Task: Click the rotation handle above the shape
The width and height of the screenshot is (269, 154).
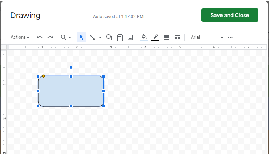Action: [x=71, y=68]
